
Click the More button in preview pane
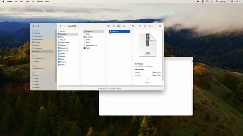pyautogui.click(x=148, y=80)
